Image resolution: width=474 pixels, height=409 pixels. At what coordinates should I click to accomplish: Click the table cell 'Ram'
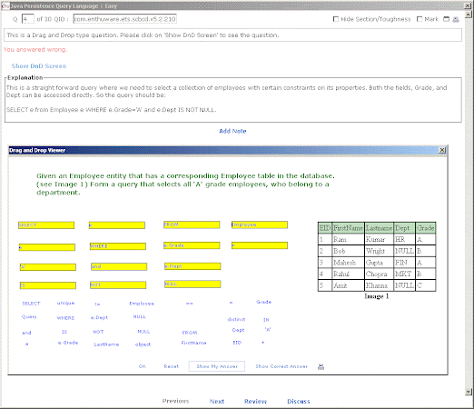click(348, 239)
